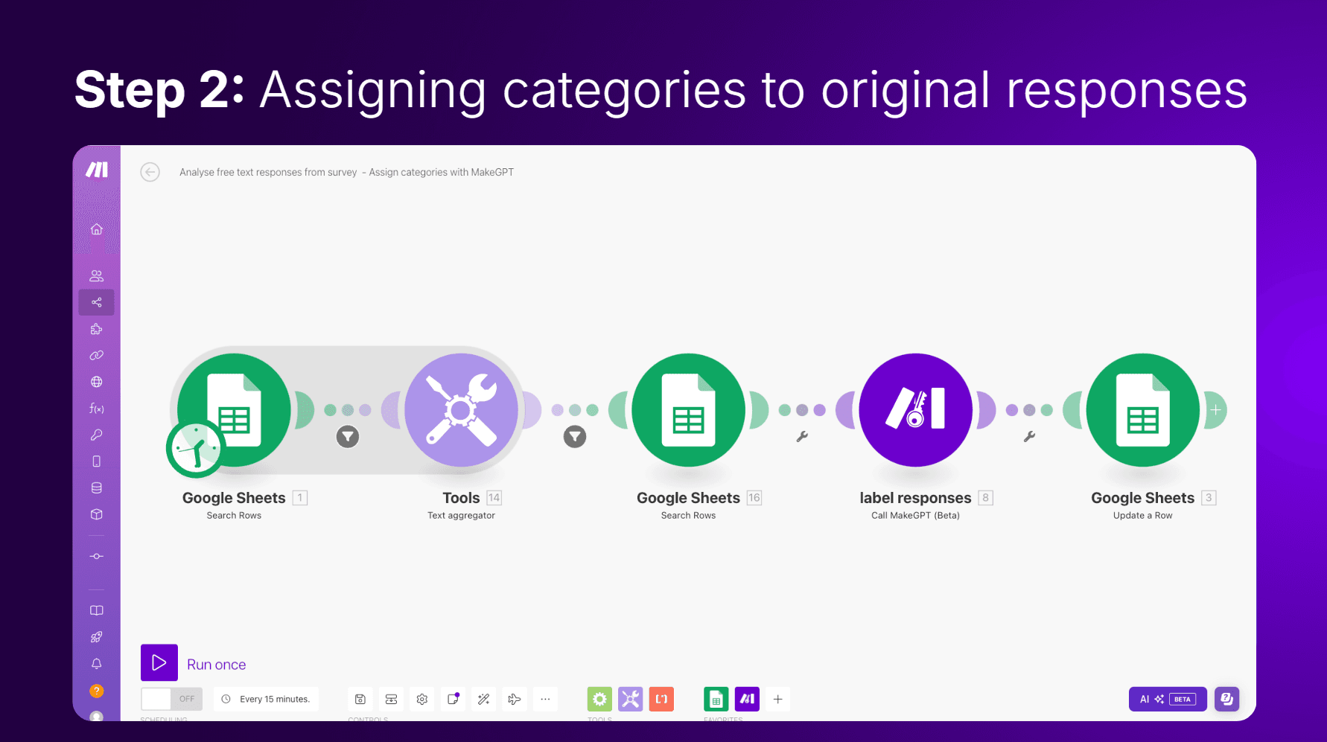The width and height of the screenshot is (1327, 742).
Task: Click the explain flow airplane icon
Action: click(x=515, y=699)
